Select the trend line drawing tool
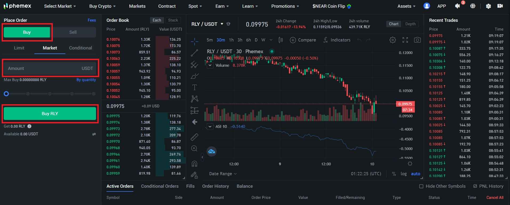 point(194,53)
